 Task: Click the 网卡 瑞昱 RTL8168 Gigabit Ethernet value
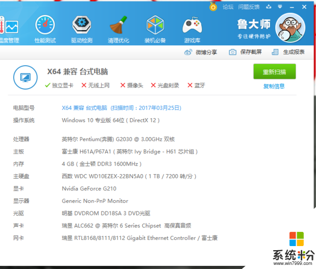140,238
